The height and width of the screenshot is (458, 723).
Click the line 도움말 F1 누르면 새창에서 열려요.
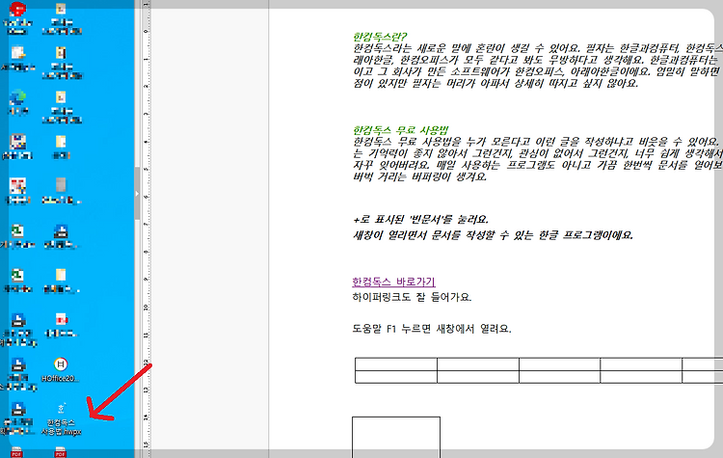click(x=432, y=329)
